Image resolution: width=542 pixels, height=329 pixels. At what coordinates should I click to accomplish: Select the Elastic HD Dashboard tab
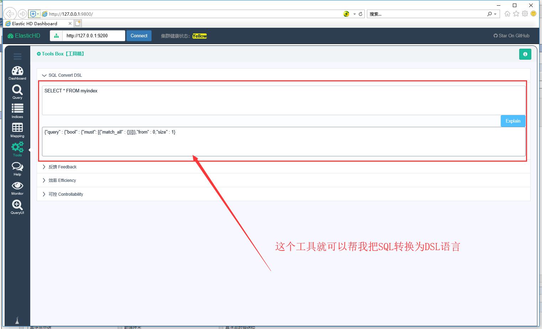[38, 23]
